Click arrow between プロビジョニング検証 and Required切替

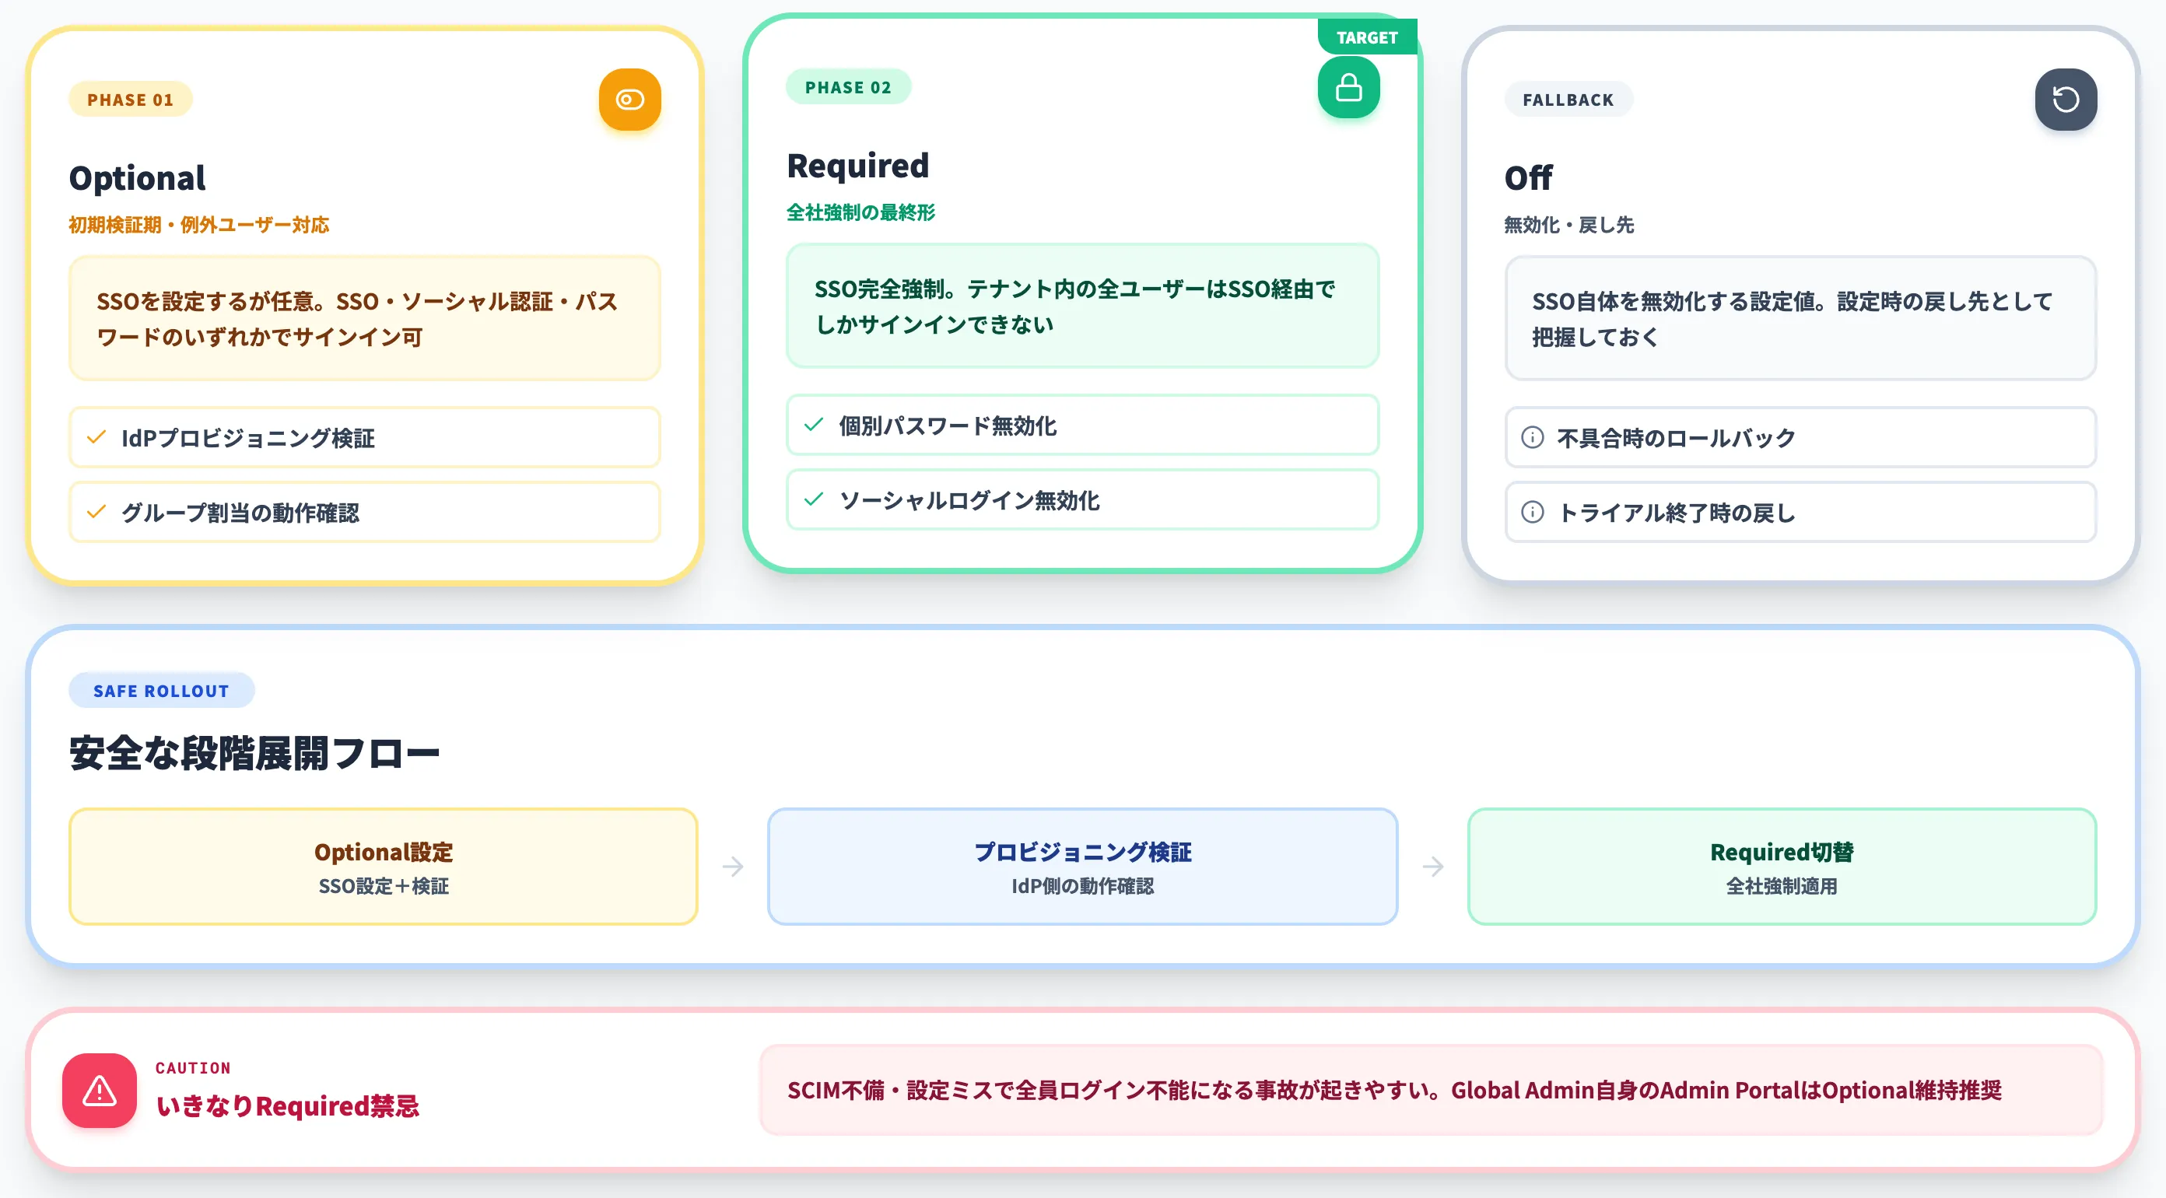coord(1433,866)
